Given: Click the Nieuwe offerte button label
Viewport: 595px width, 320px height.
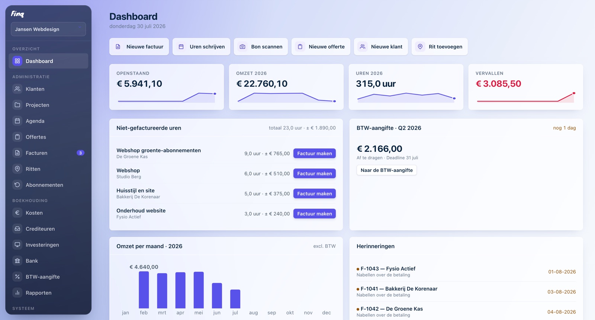Looking at the screenshot, I should pyautogui.click(x=327, y=47).
